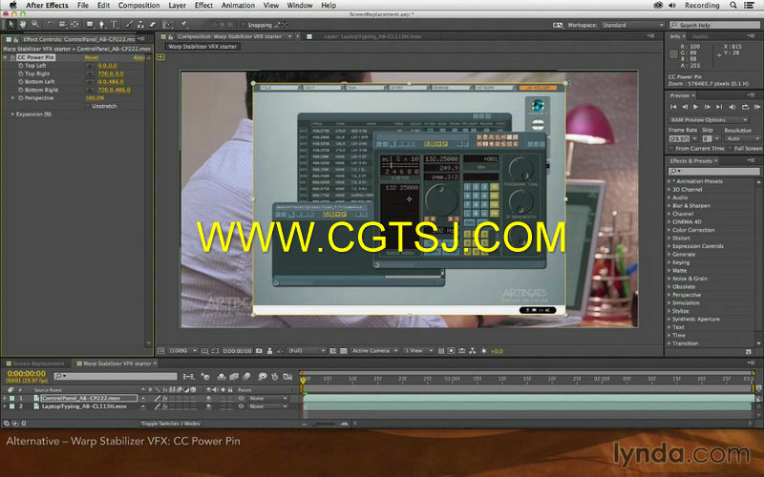Mute audio in the Preview panel

coord(732,107)
